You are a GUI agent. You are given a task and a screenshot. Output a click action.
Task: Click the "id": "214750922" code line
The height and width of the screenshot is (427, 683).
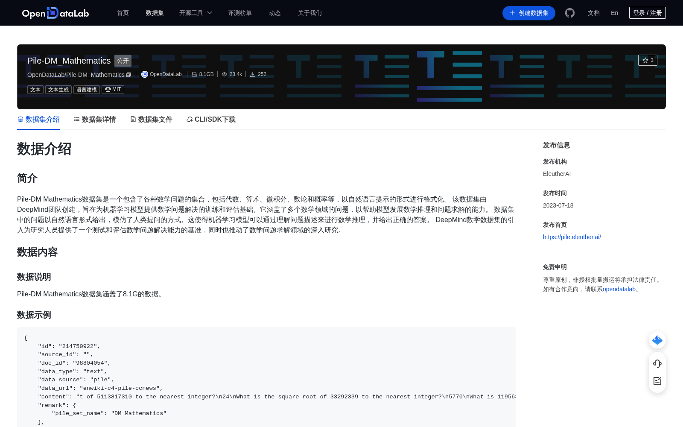pos(69,346)
